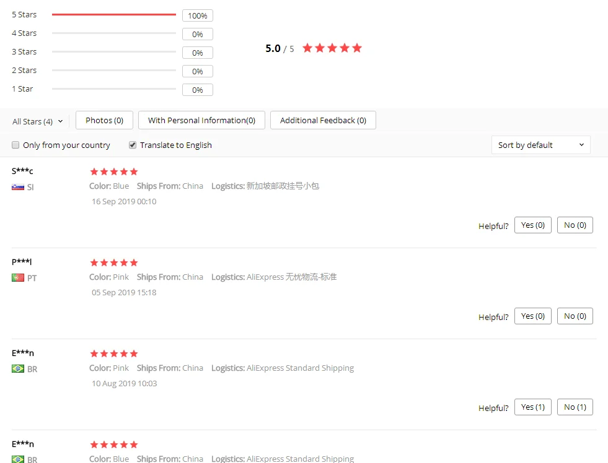608x463 pixels.
Task: Click the 5 Stars red rating bar
Action: click(114, 15)
